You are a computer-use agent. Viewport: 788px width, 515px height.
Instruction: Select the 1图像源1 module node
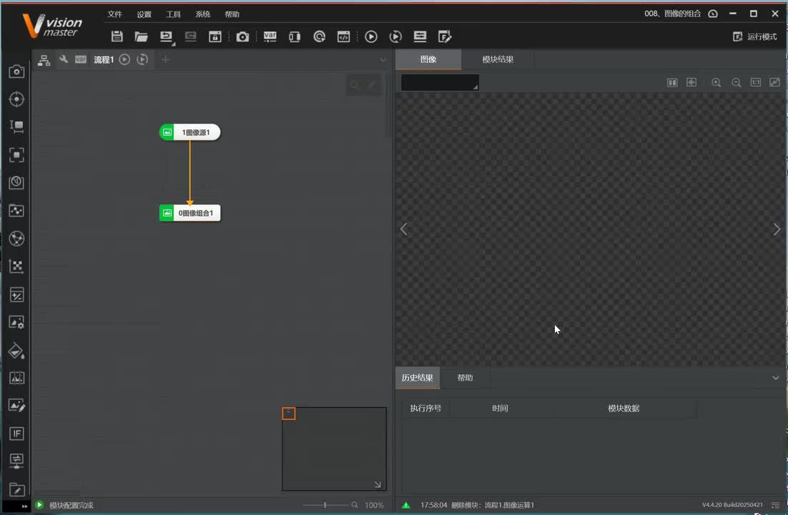pos(190,132)
